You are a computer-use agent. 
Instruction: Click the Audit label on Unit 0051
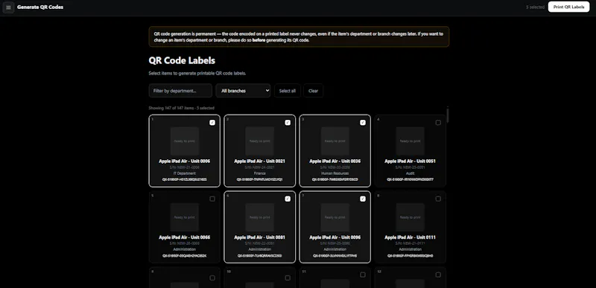[410, 173]
